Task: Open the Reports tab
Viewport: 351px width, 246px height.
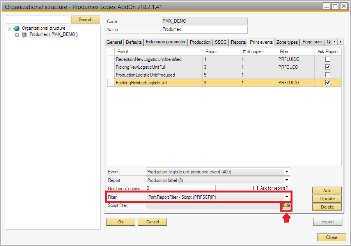Action: point(238,42)
